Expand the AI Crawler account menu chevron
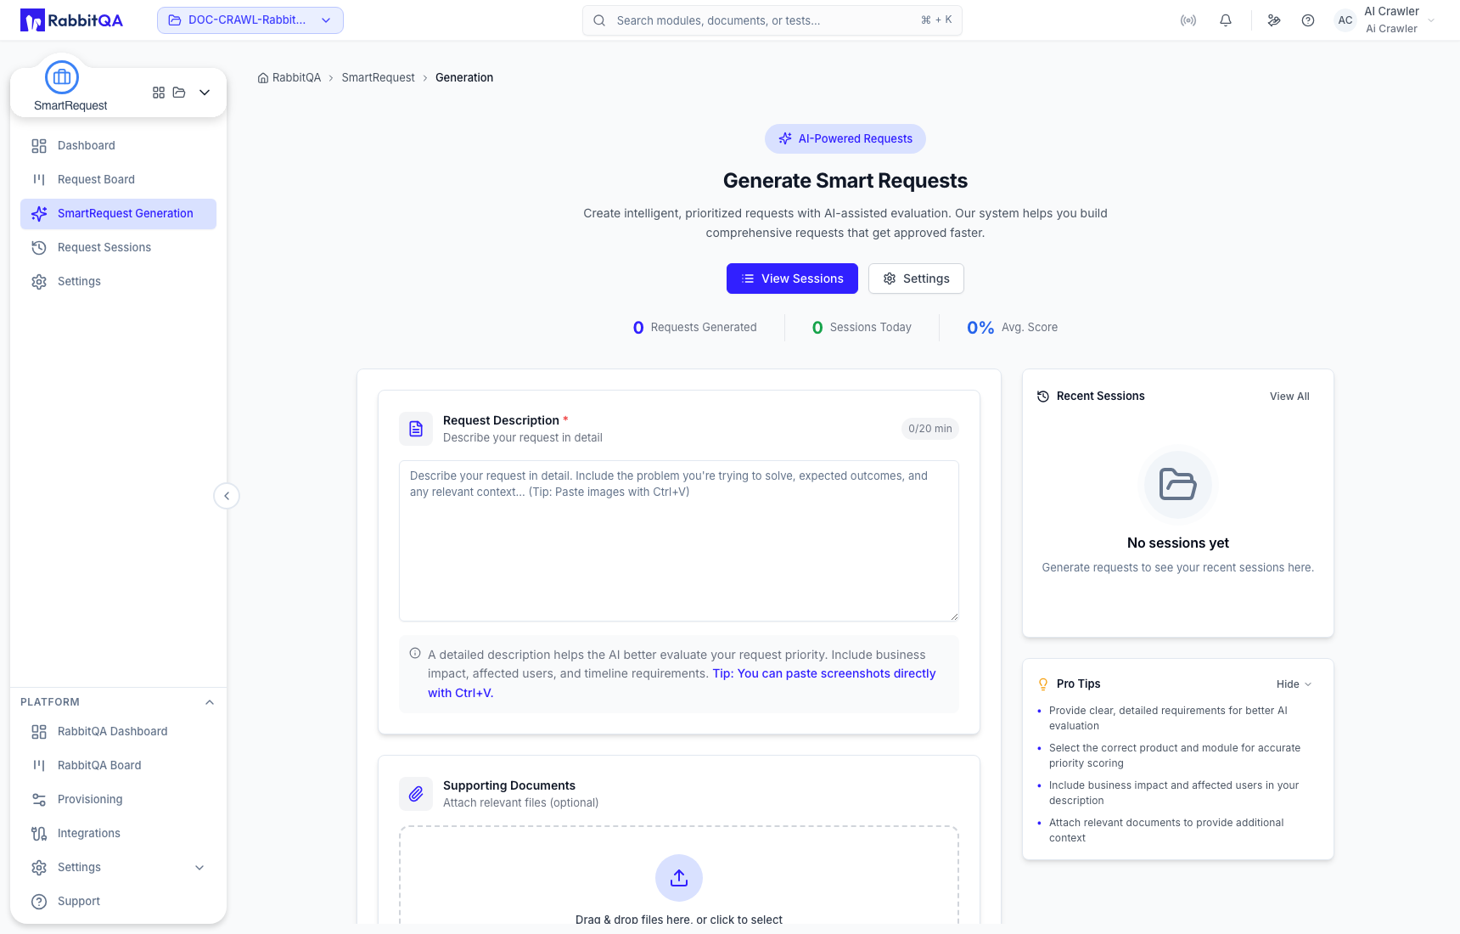The height and width of the screenshot is (934, 1460). (x=1431, y=20)
